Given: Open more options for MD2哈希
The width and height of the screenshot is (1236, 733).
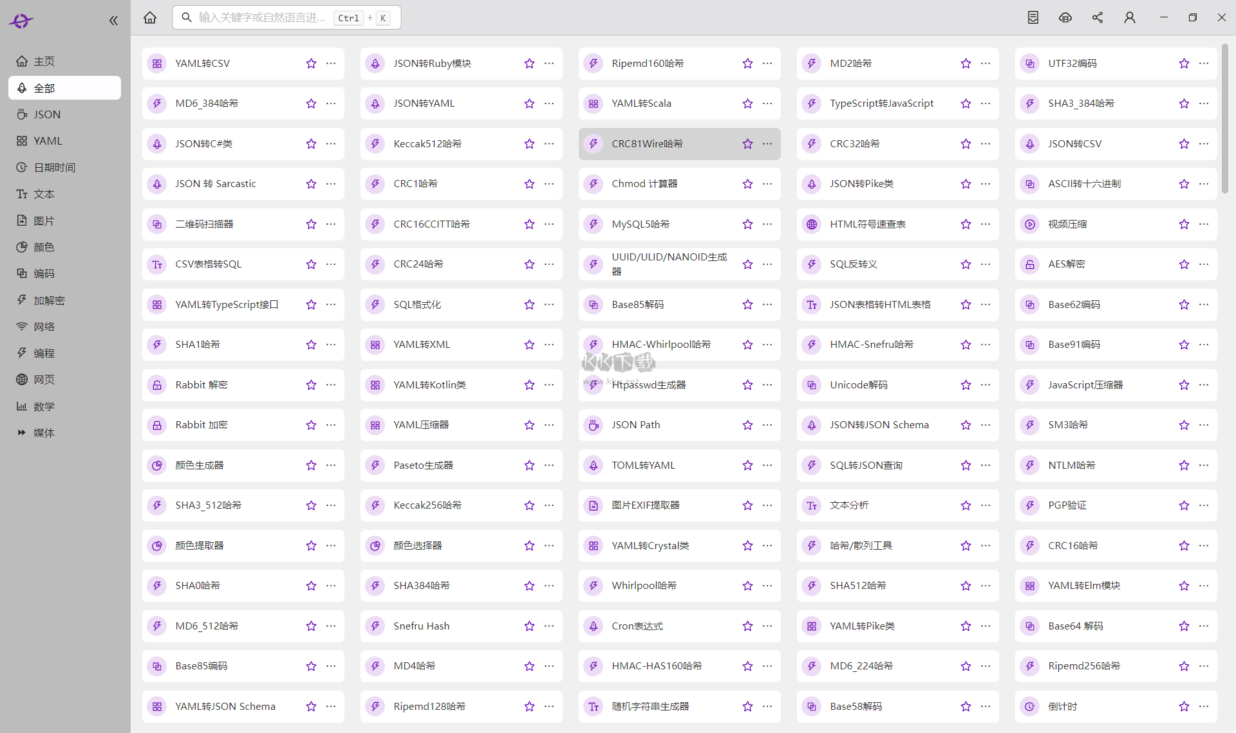Looking at the screenshot, I should point(986,64).
